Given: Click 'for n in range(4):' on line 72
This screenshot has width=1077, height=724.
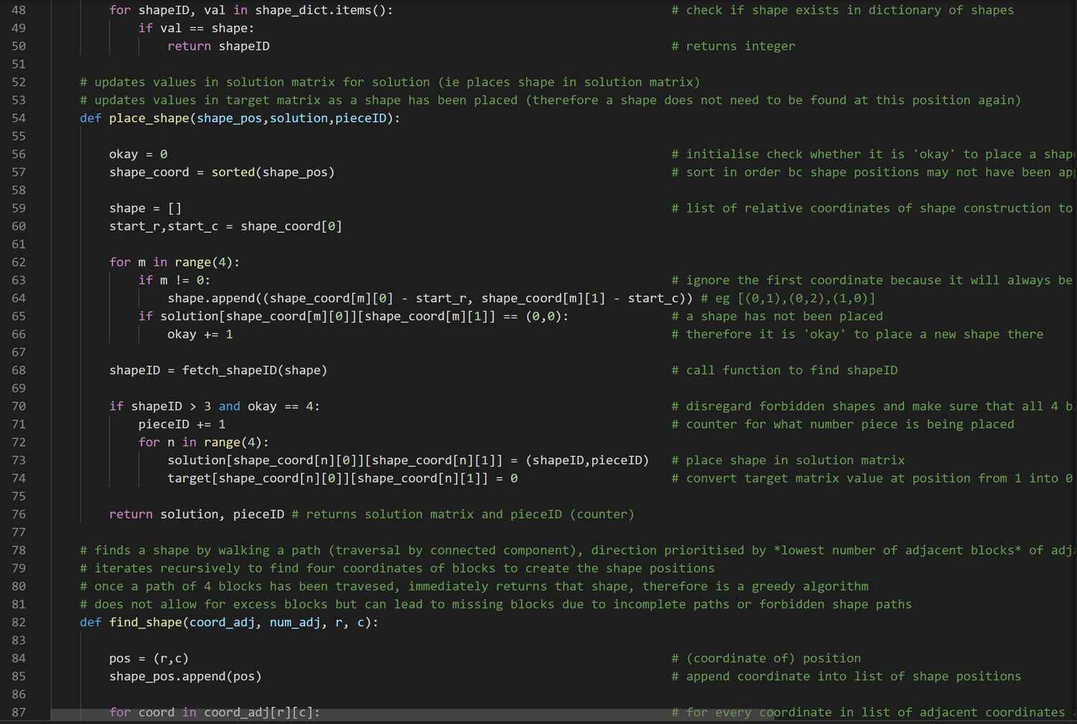Looking at the screenshot, I should (x=203, y=442).
